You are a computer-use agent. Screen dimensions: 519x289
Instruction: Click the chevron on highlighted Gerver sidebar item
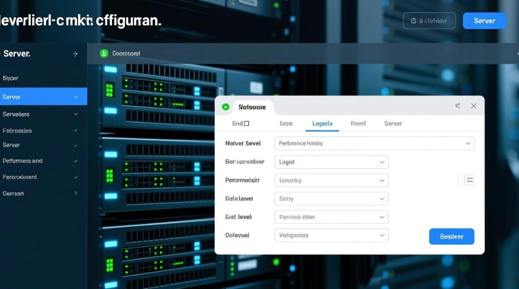(76, 97)
